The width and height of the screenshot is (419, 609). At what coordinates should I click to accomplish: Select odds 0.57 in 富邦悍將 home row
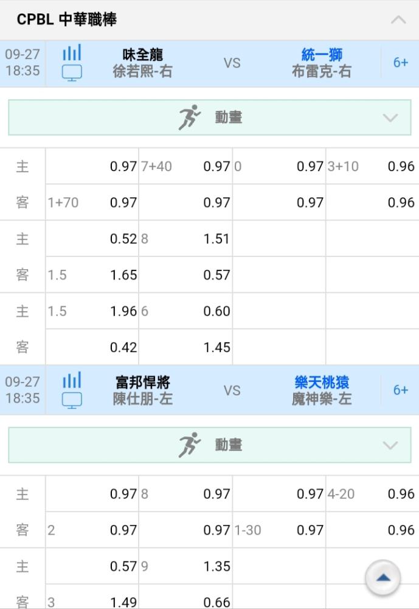[123, 566]
